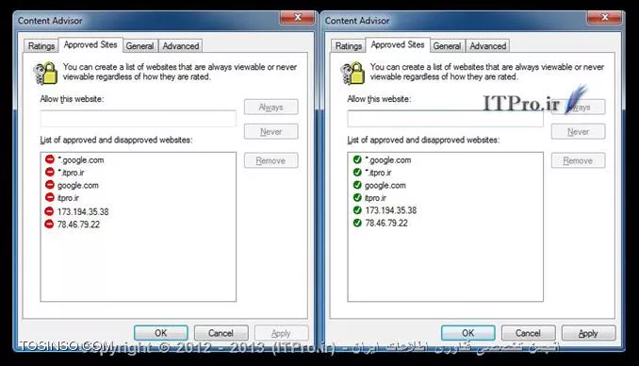Select 78.46.79.22 entry in left list
639x366 pixels.
coord(78,225)
